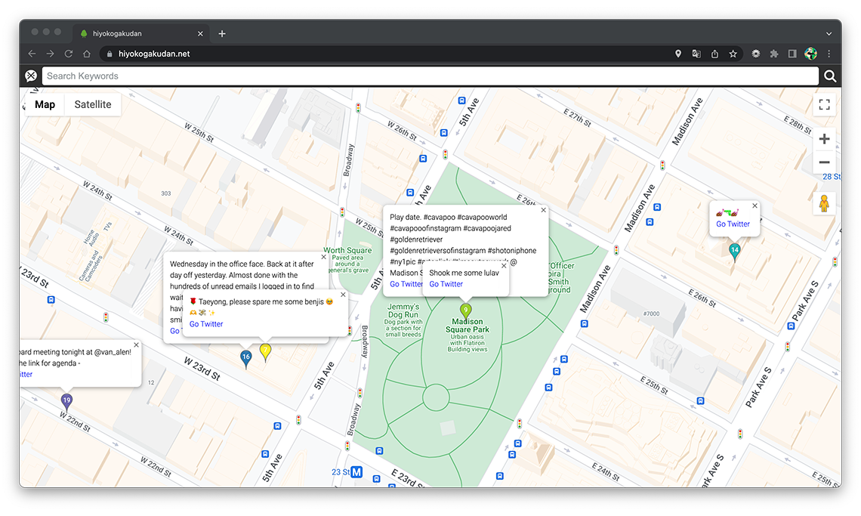Select the green map marker numbered 9
861x516 pixels.
[466, 311]
